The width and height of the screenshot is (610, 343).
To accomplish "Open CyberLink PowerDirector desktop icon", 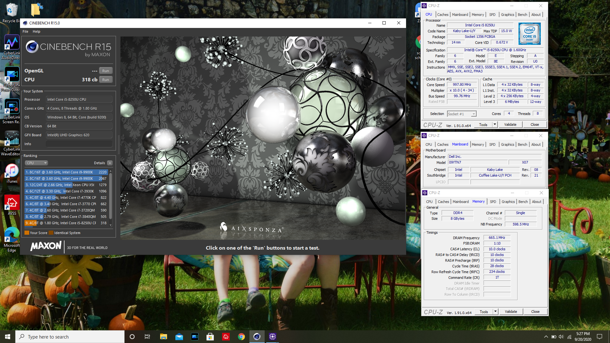I will tap(11, 79).
